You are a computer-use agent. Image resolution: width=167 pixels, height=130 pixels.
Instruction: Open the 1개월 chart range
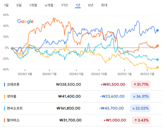(33, 5)
